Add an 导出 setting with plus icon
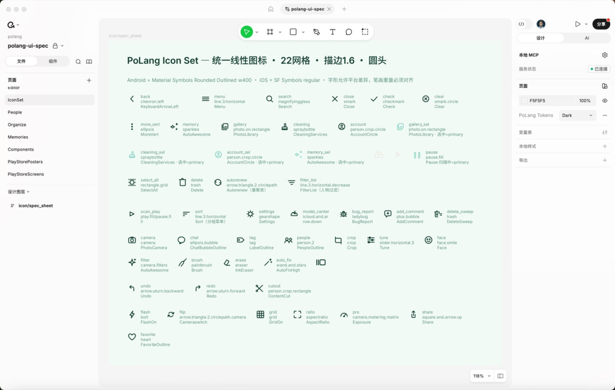 click(x=604, y=161)
